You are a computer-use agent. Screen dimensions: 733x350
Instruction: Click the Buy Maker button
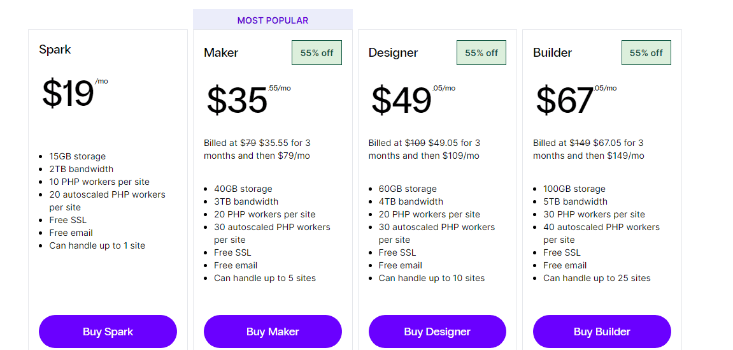click(x=273, y=332)
